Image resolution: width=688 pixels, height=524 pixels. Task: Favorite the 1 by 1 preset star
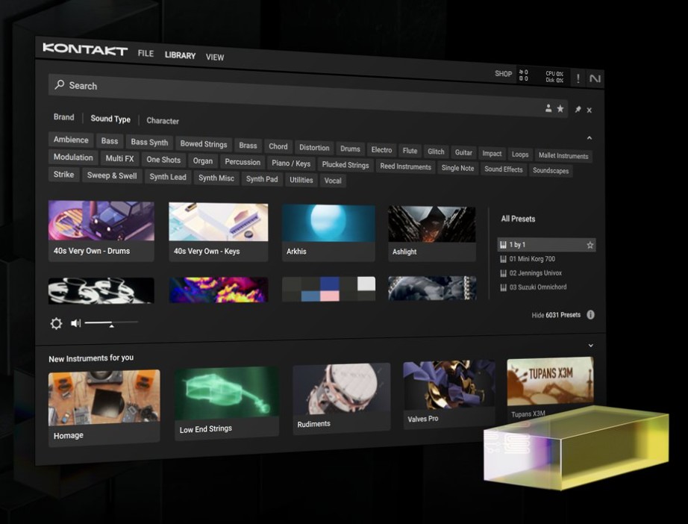[590, 245]
